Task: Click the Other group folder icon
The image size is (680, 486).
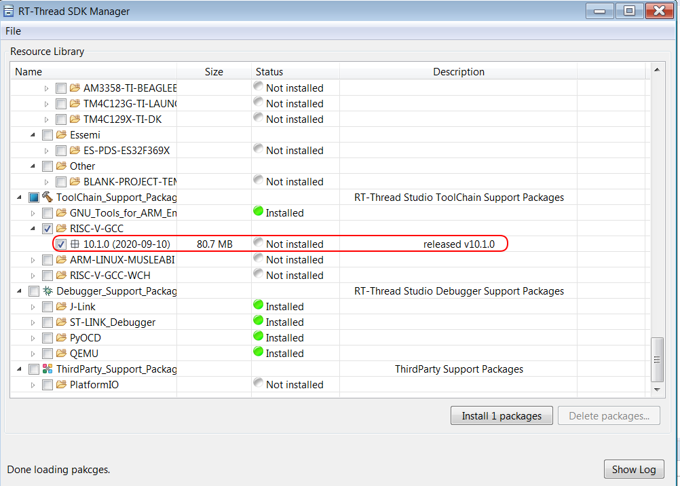Action: [61, 166]
